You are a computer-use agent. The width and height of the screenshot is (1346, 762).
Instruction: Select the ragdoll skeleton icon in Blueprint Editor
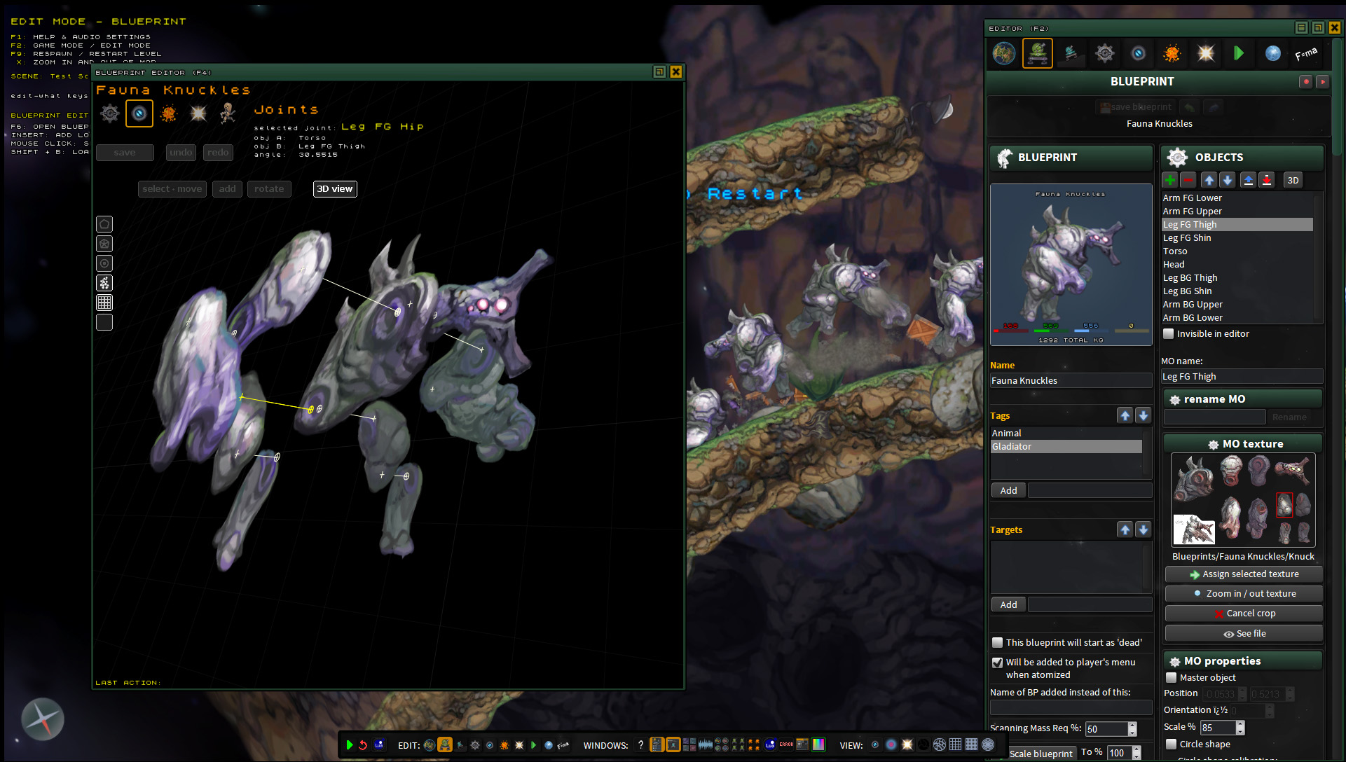[x=227, y=113]
